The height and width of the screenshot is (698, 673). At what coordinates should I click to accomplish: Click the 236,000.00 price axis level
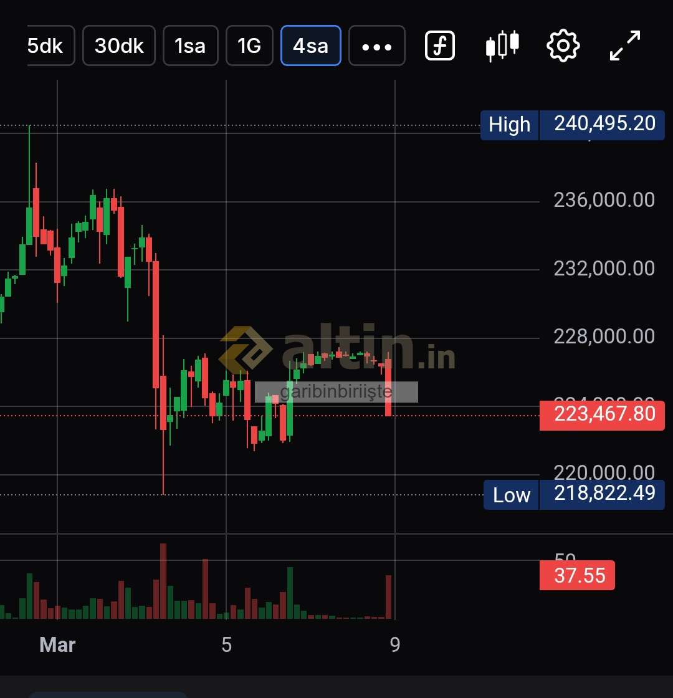[x=604, y=200]
